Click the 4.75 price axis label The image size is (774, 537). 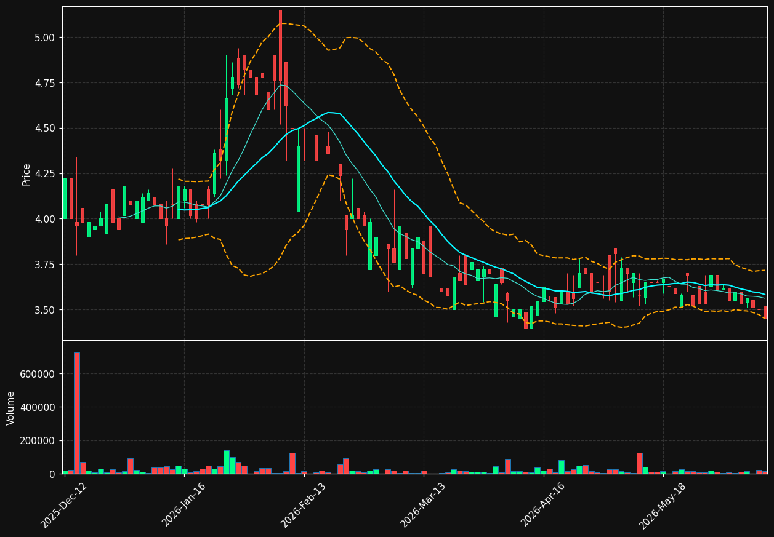point(44,83)
